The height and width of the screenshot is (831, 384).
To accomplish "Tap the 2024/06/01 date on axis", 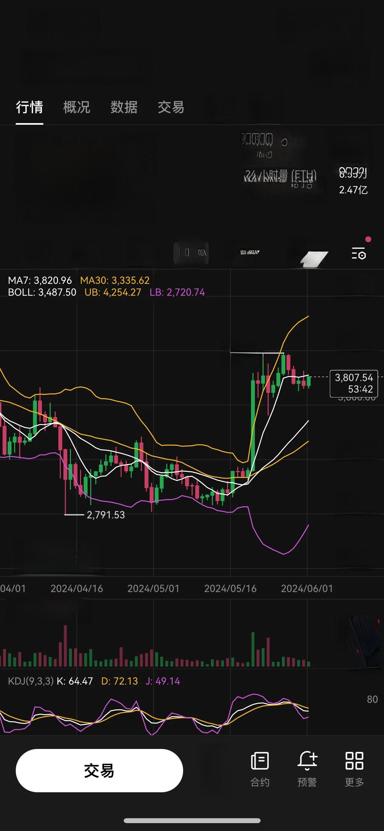I will [x=307, y=588].
